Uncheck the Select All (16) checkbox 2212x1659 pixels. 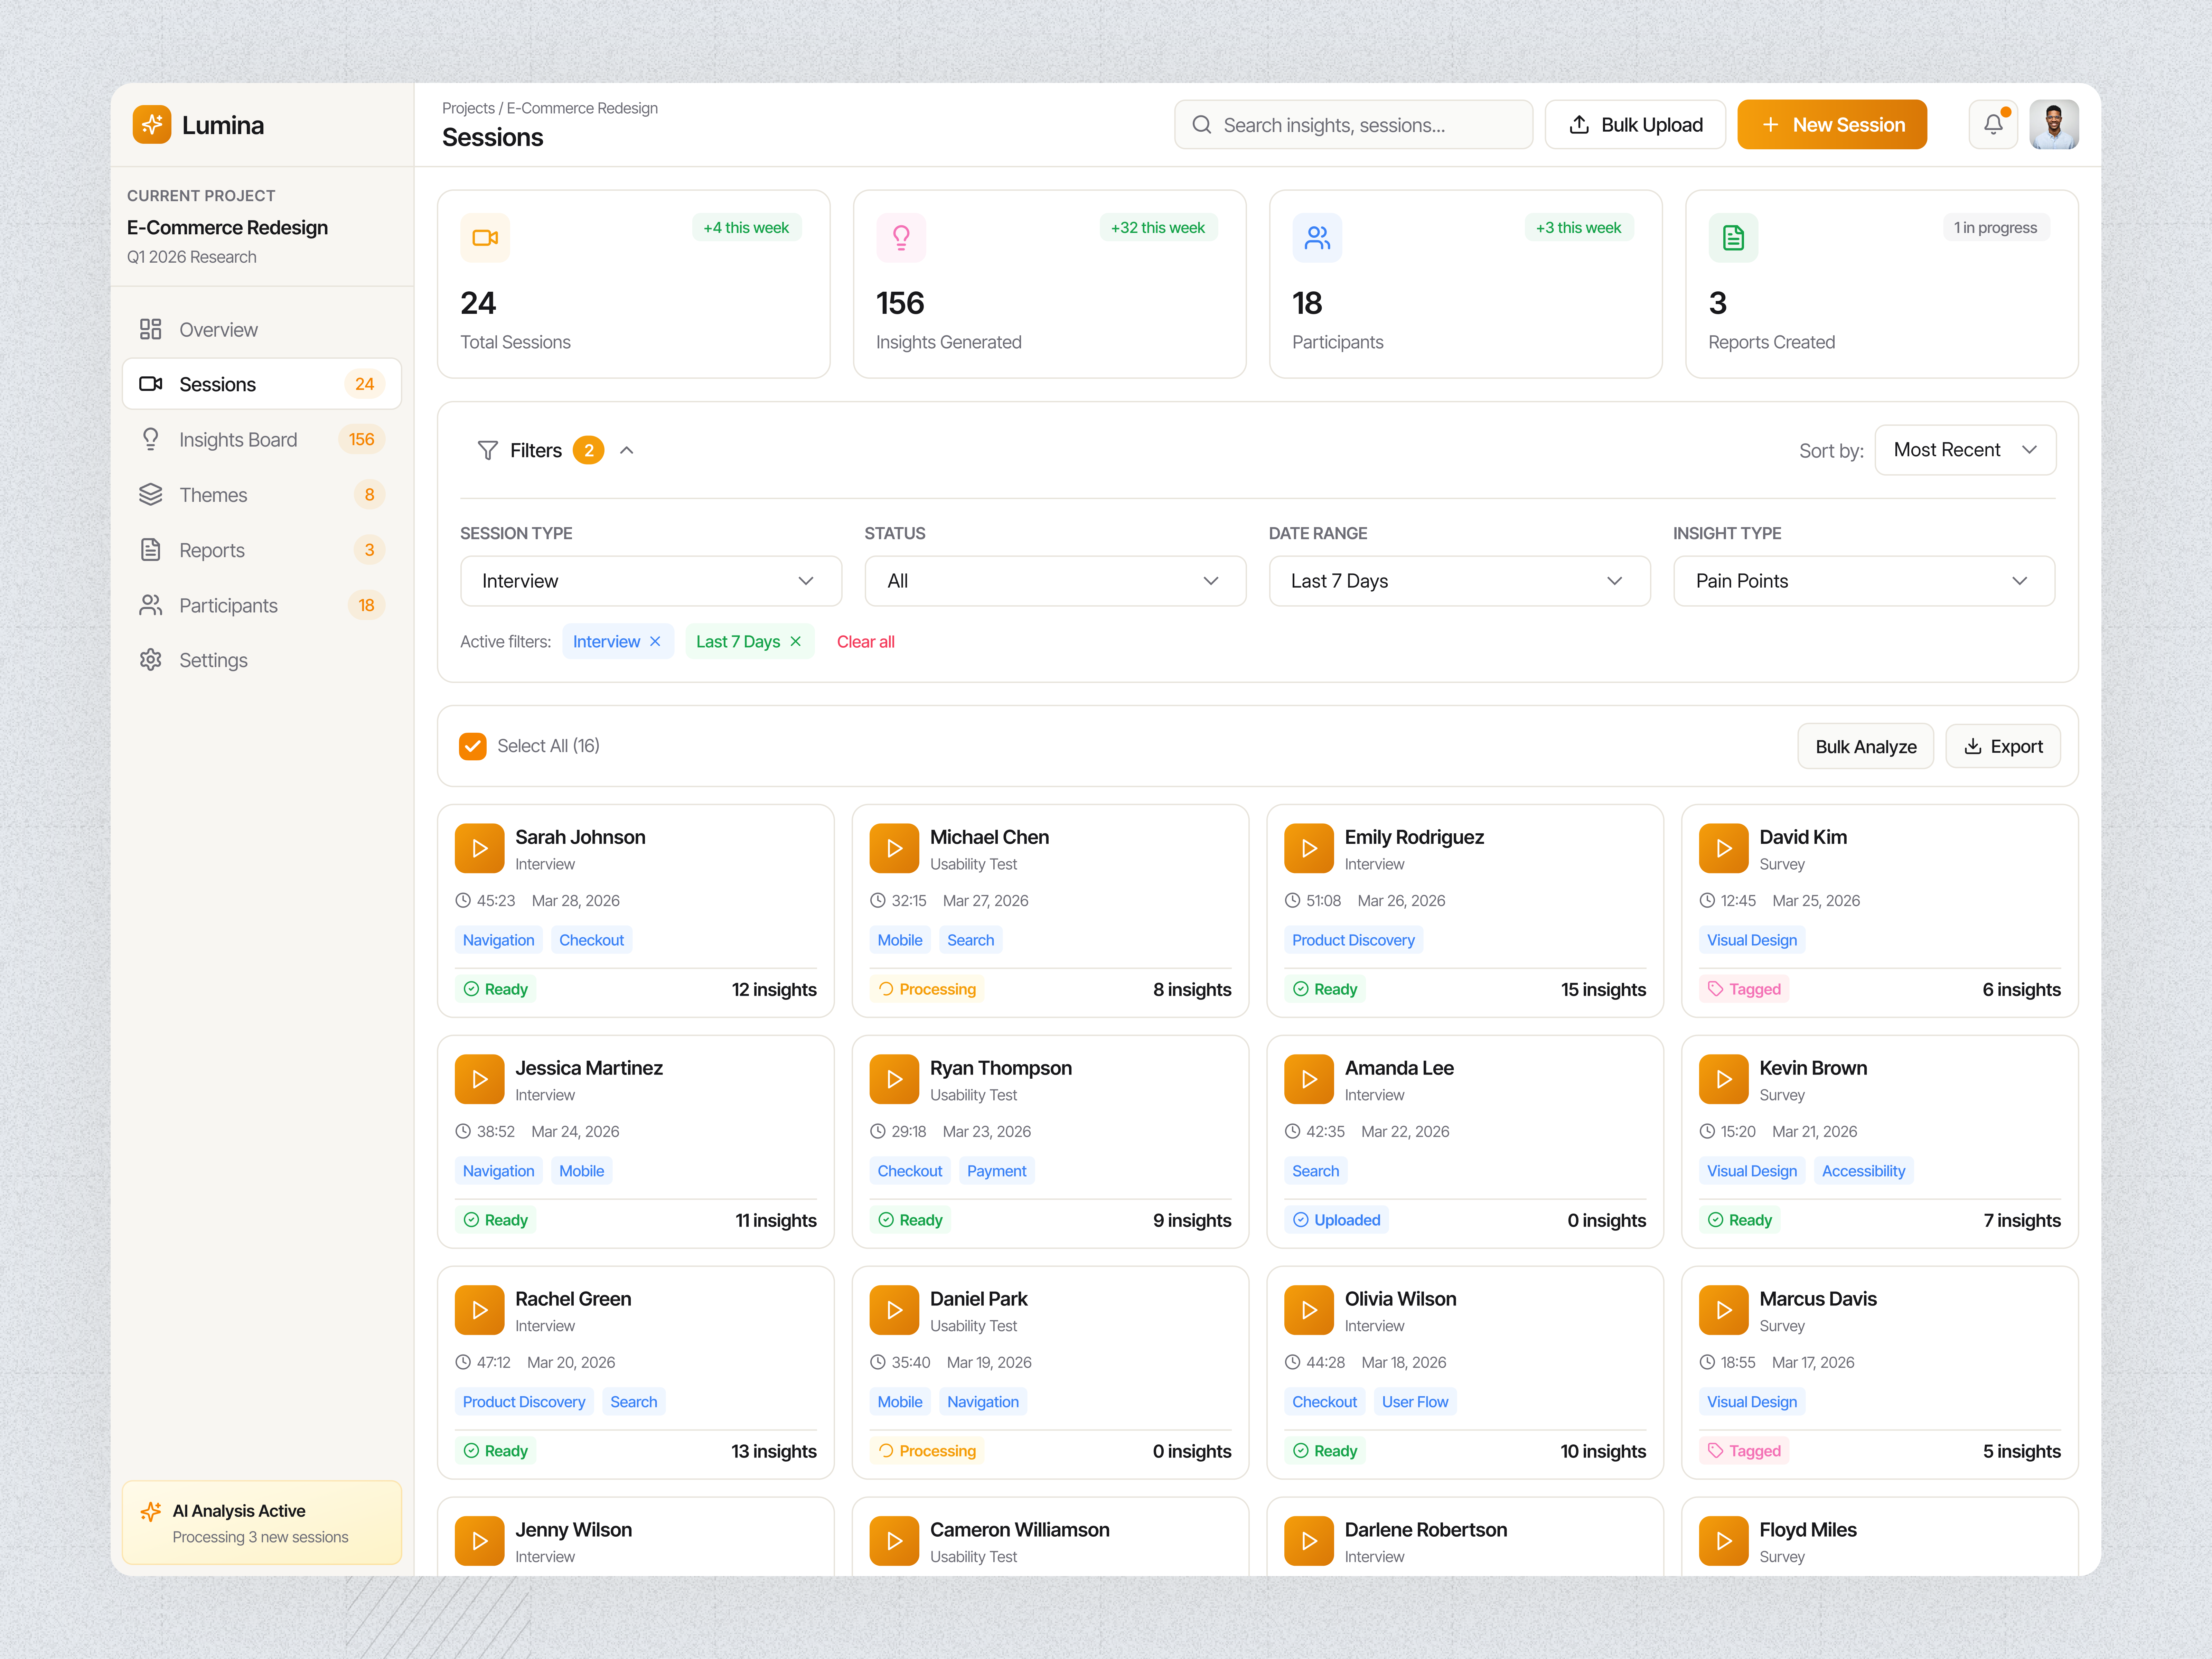[x=473, y=746]
